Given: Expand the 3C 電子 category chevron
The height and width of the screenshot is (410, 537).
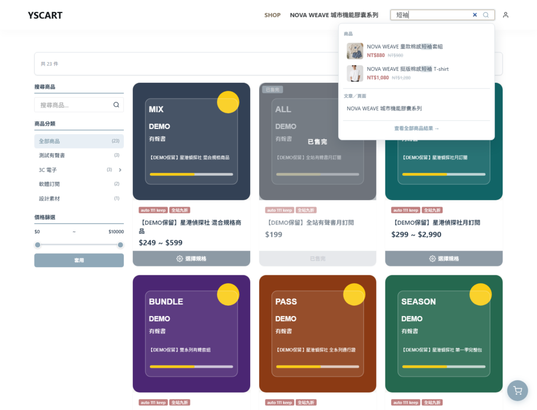Looking at the screenshot, I should coord(120,170).
